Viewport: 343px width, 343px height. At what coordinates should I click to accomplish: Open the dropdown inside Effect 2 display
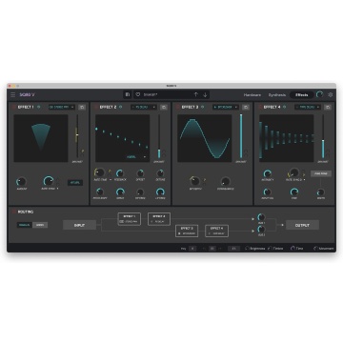[x=136, y=156]
